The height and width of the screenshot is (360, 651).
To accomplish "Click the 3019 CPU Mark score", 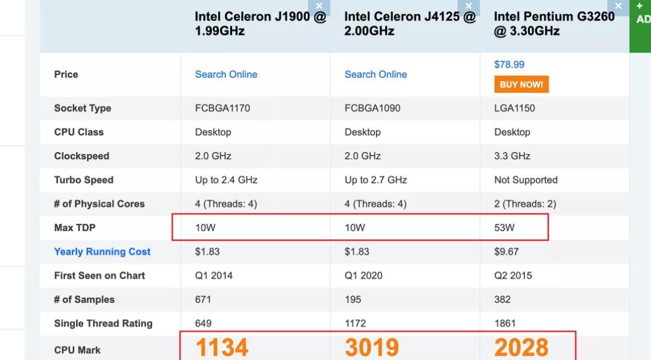I will pos(371,348).
